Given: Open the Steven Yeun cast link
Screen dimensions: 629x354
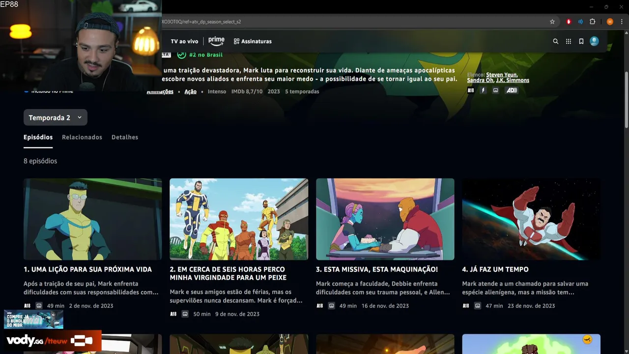Looking at the screenshot, I should [x=501, y=75].
